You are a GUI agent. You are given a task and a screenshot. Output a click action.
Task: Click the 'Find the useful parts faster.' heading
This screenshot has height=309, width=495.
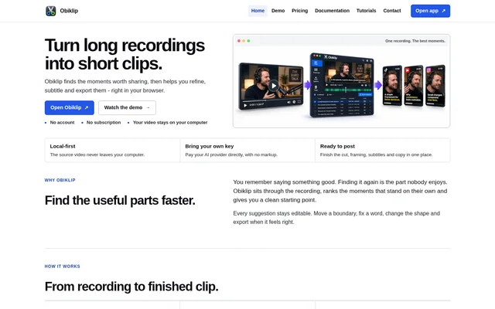120,201
